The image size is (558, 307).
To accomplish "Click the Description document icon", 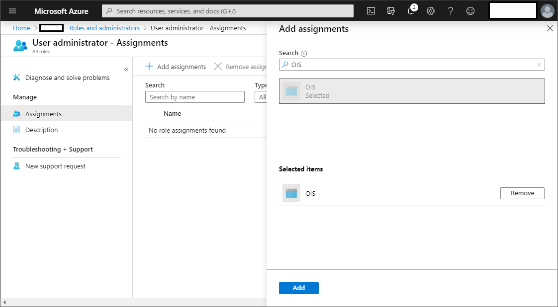I will point(17,130).
